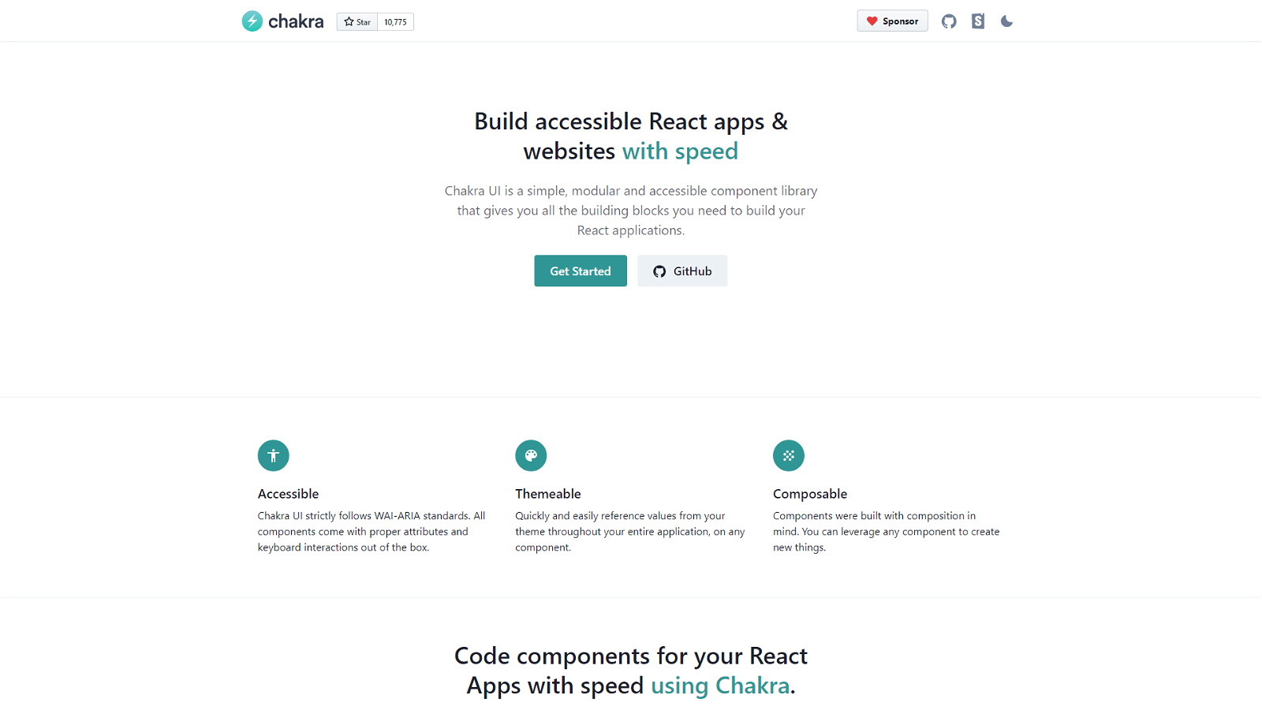
Task: Click the 'Quickly and easily reference values' text
Action: [x=630, y=532]
